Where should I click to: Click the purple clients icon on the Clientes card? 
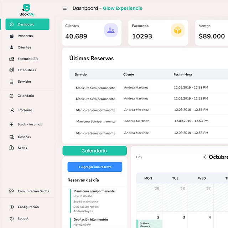[111, 30]
